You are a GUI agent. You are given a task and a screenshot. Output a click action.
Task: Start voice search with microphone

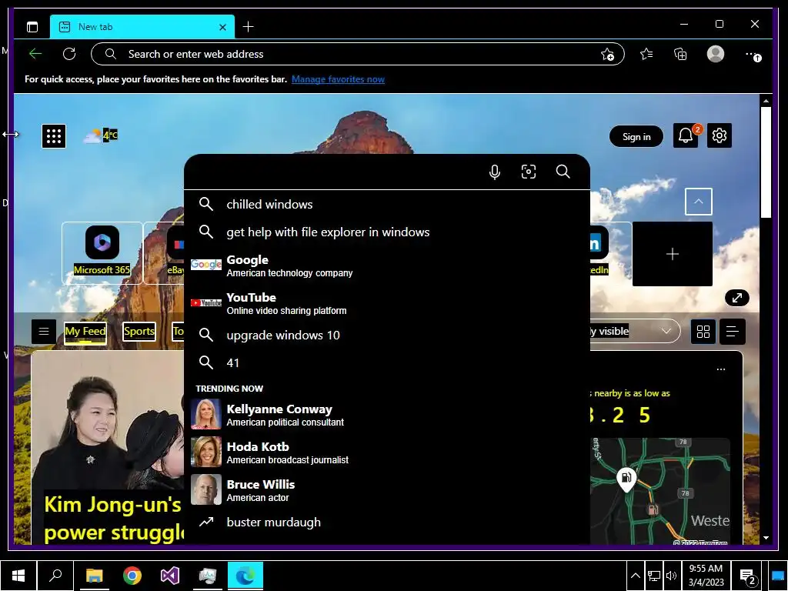click(x=495, y=172)
